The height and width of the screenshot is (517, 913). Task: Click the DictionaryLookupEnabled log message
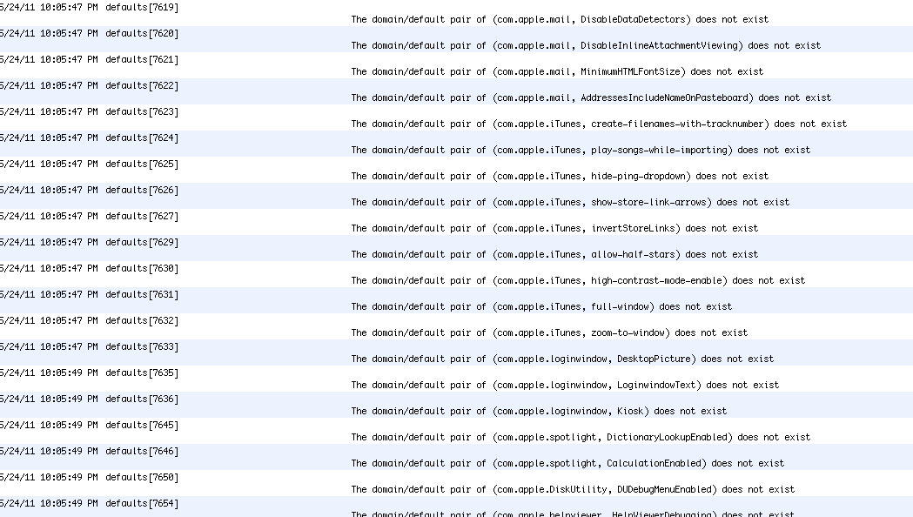coord(581,438)
